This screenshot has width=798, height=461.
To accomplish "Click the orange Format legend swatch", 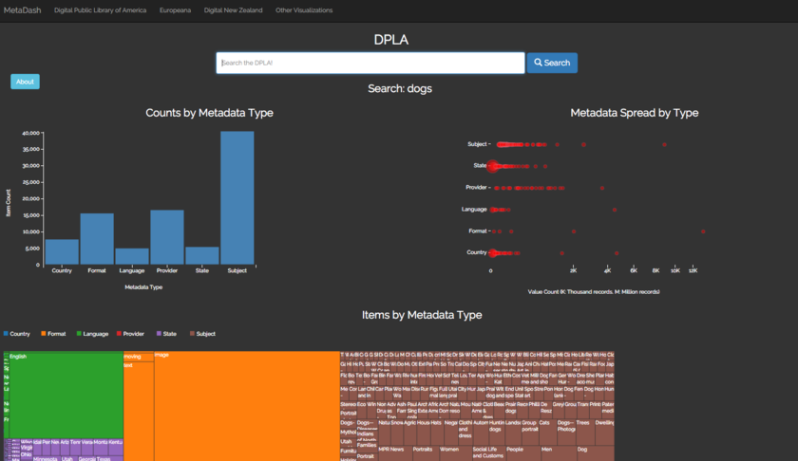I will point(44,334).
